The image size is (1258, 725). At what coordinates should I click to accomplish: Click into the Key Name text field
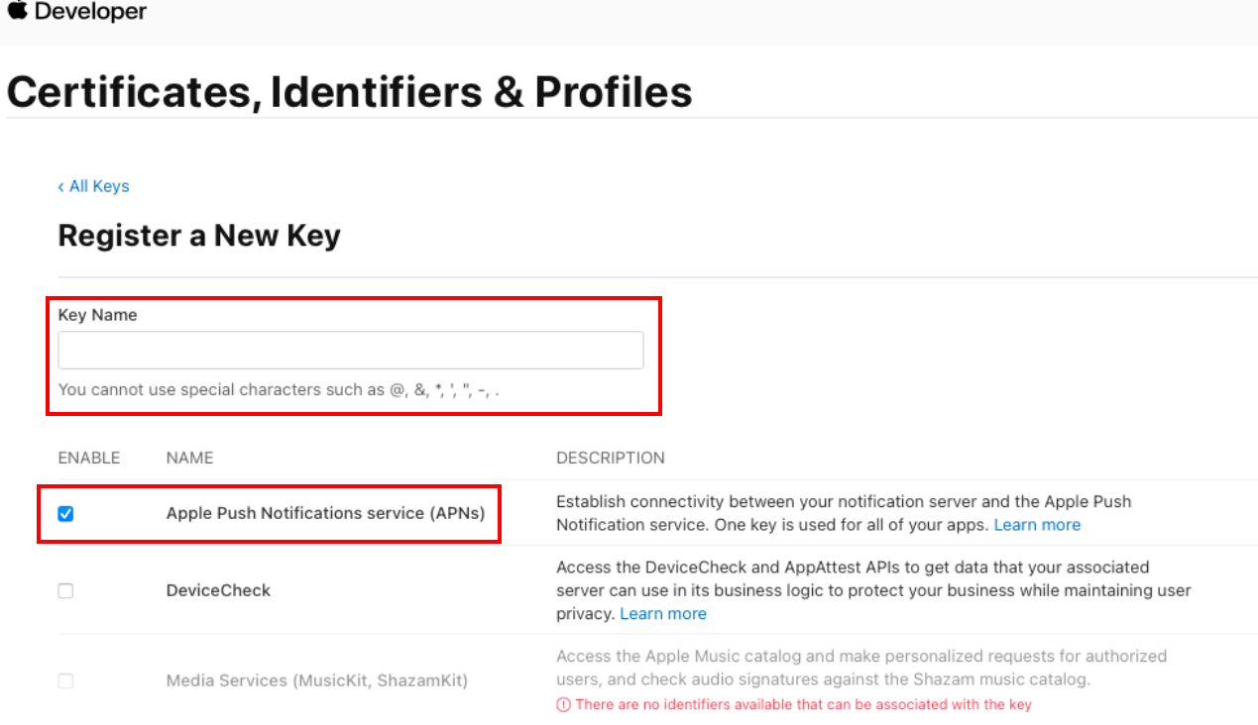(351, 351)
